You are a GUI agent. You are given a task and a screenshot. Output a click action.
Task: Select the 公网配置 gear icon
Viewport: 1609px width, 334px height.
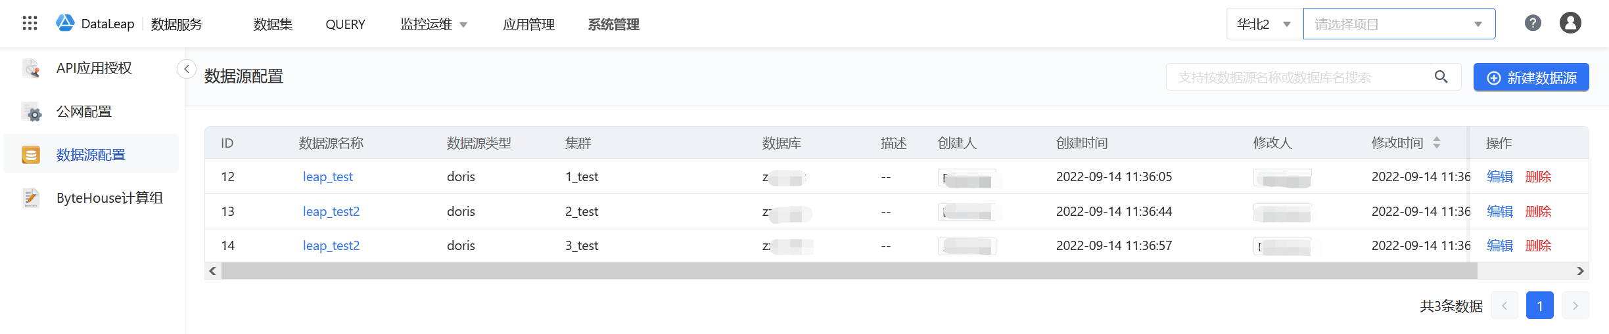coord(31,112)
